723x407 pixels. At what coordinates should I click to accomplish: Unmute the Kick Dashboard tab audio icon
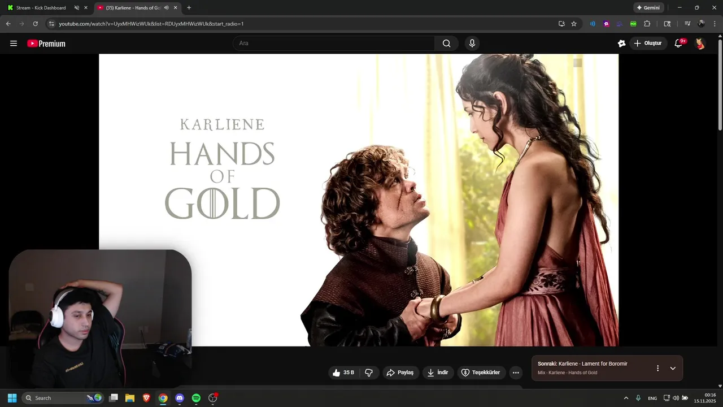point(76,8)
